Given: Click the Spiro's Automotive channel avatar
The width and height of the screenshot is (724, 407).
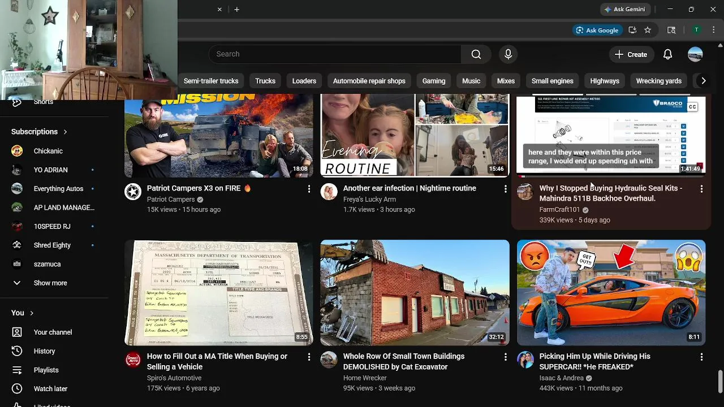Looking at the screenshot, I should 133,360.
